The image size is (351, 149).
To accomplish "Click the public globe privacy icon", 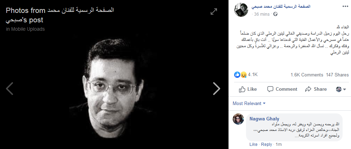I will 275,14.
